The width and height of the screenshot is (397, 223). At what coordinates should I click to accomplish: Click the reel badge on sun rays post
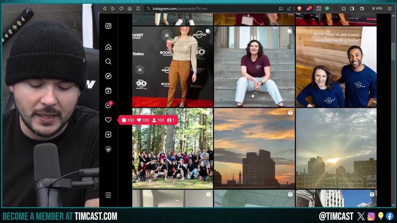point(372,113)
